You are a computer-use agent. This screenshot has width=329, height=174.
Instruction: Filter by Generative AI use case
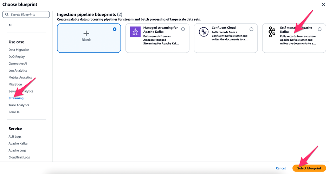pos(18,63)
